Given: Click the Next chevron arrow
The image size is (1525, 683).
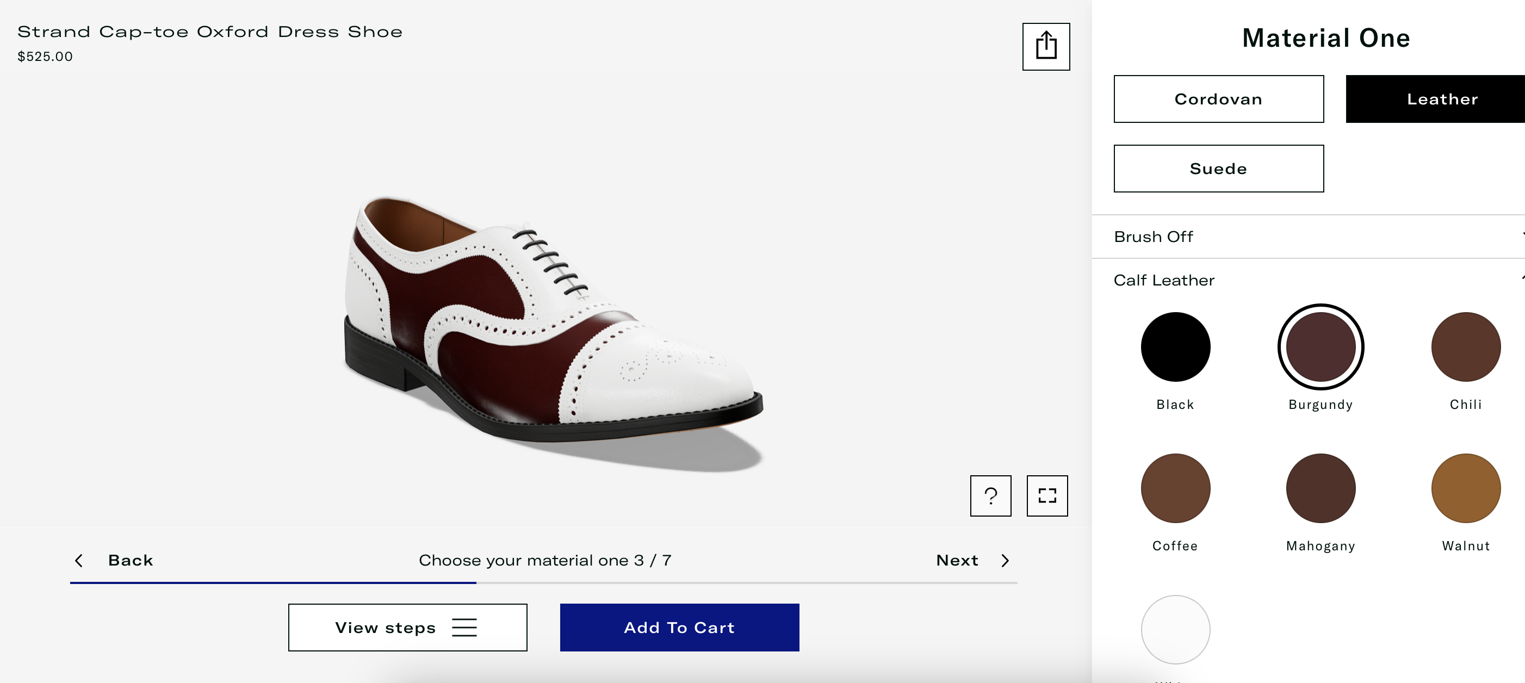Looking at the screenshot, I should [x=1005, y=561].
